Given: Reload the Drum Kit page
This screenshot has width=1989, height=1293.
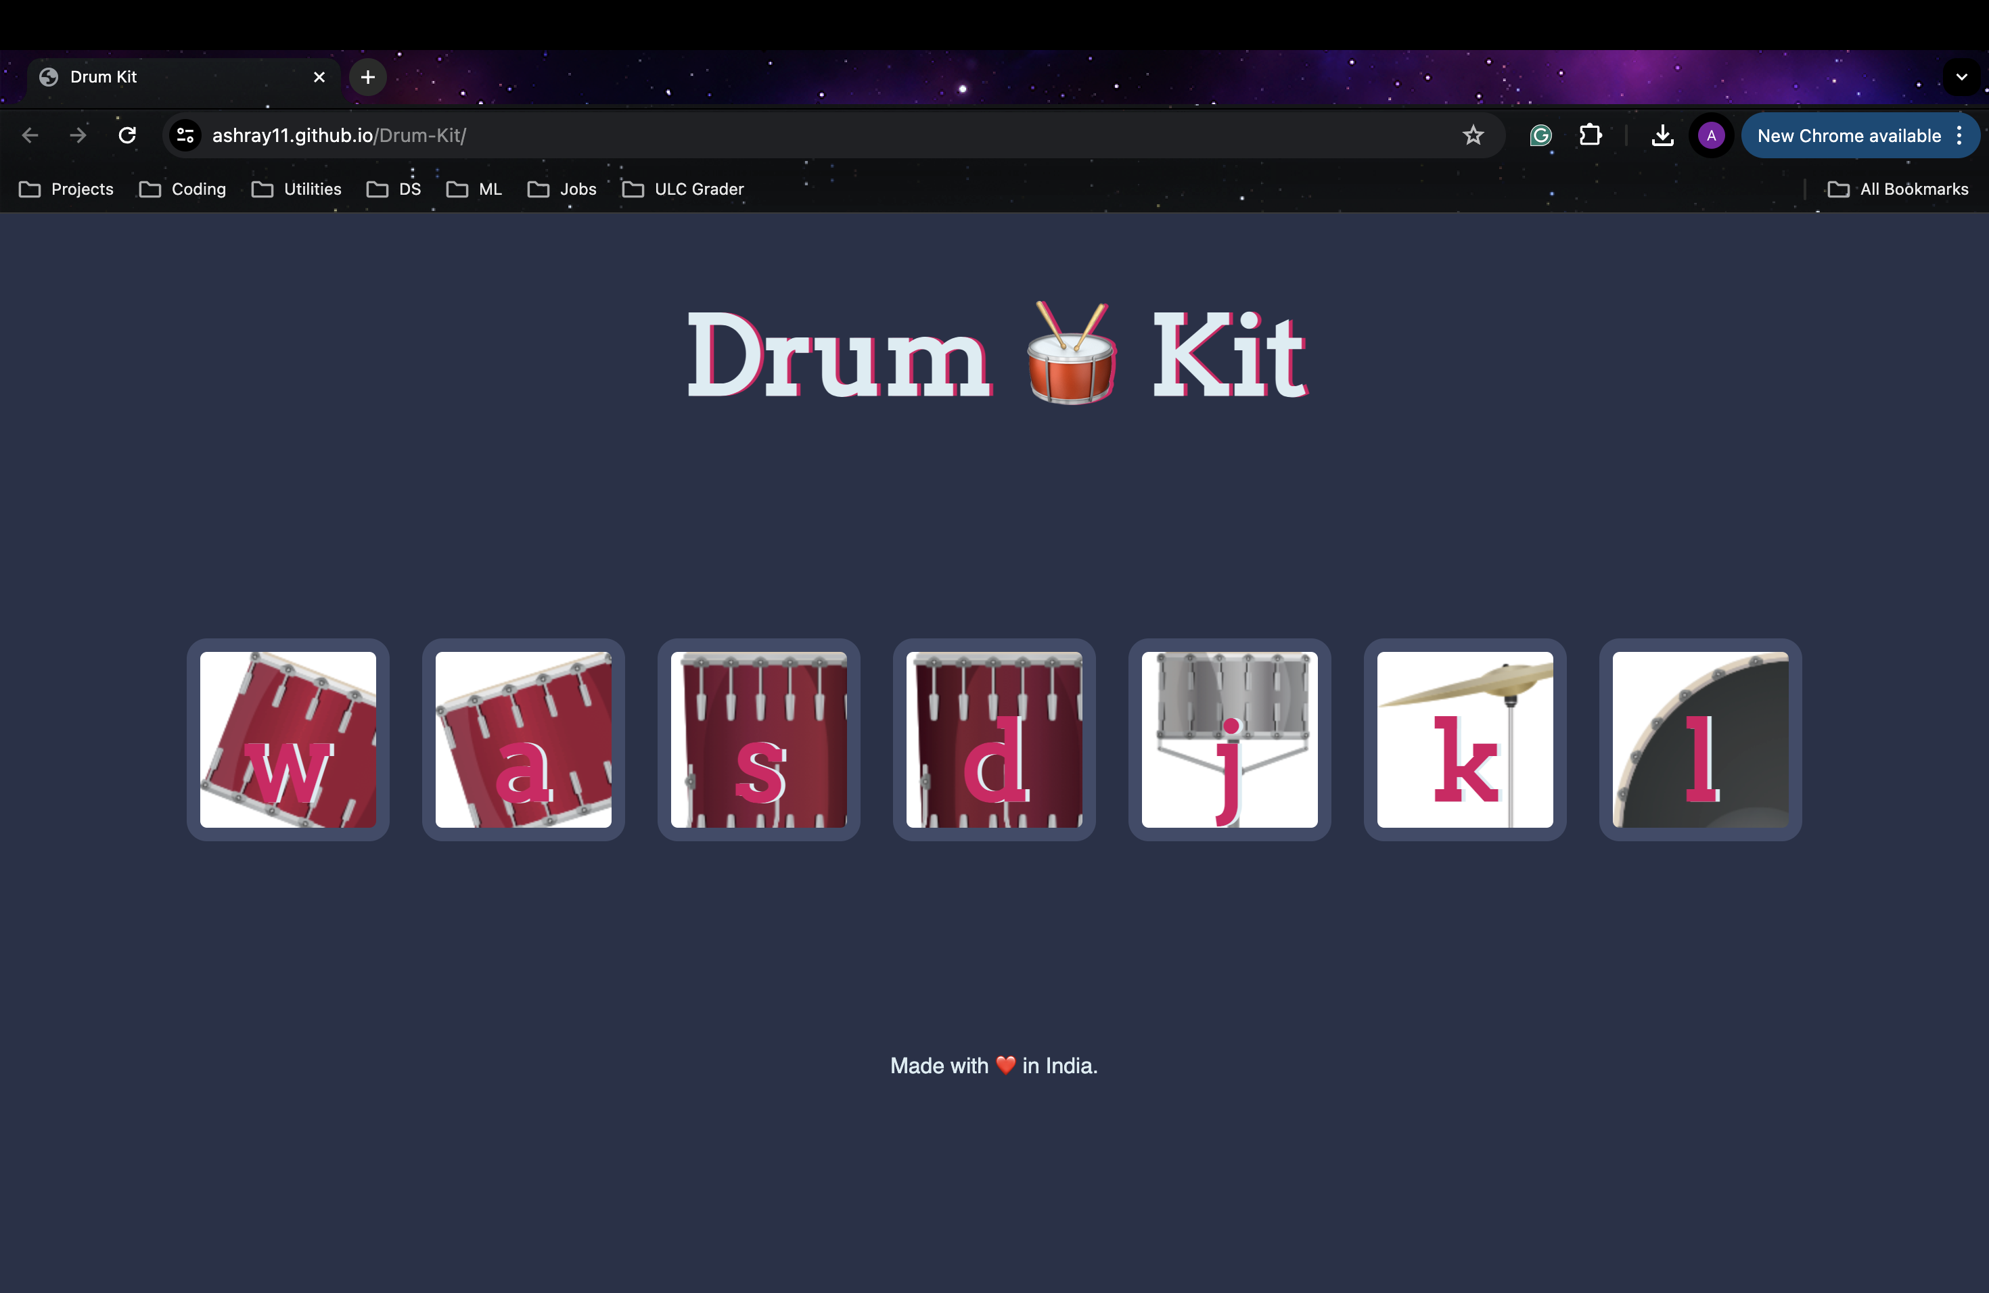Looking at the screenshot, I should [127, 135].
